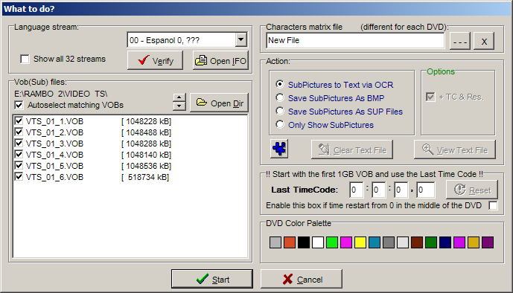Uncheck VTS_01_6.VOB file
Viewport: 513px width, 293px height.
point(19,177)
